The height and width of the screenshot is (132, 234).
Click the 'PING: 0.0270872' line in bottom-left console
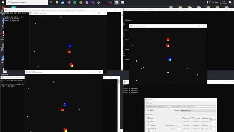[x=8, y=86]
